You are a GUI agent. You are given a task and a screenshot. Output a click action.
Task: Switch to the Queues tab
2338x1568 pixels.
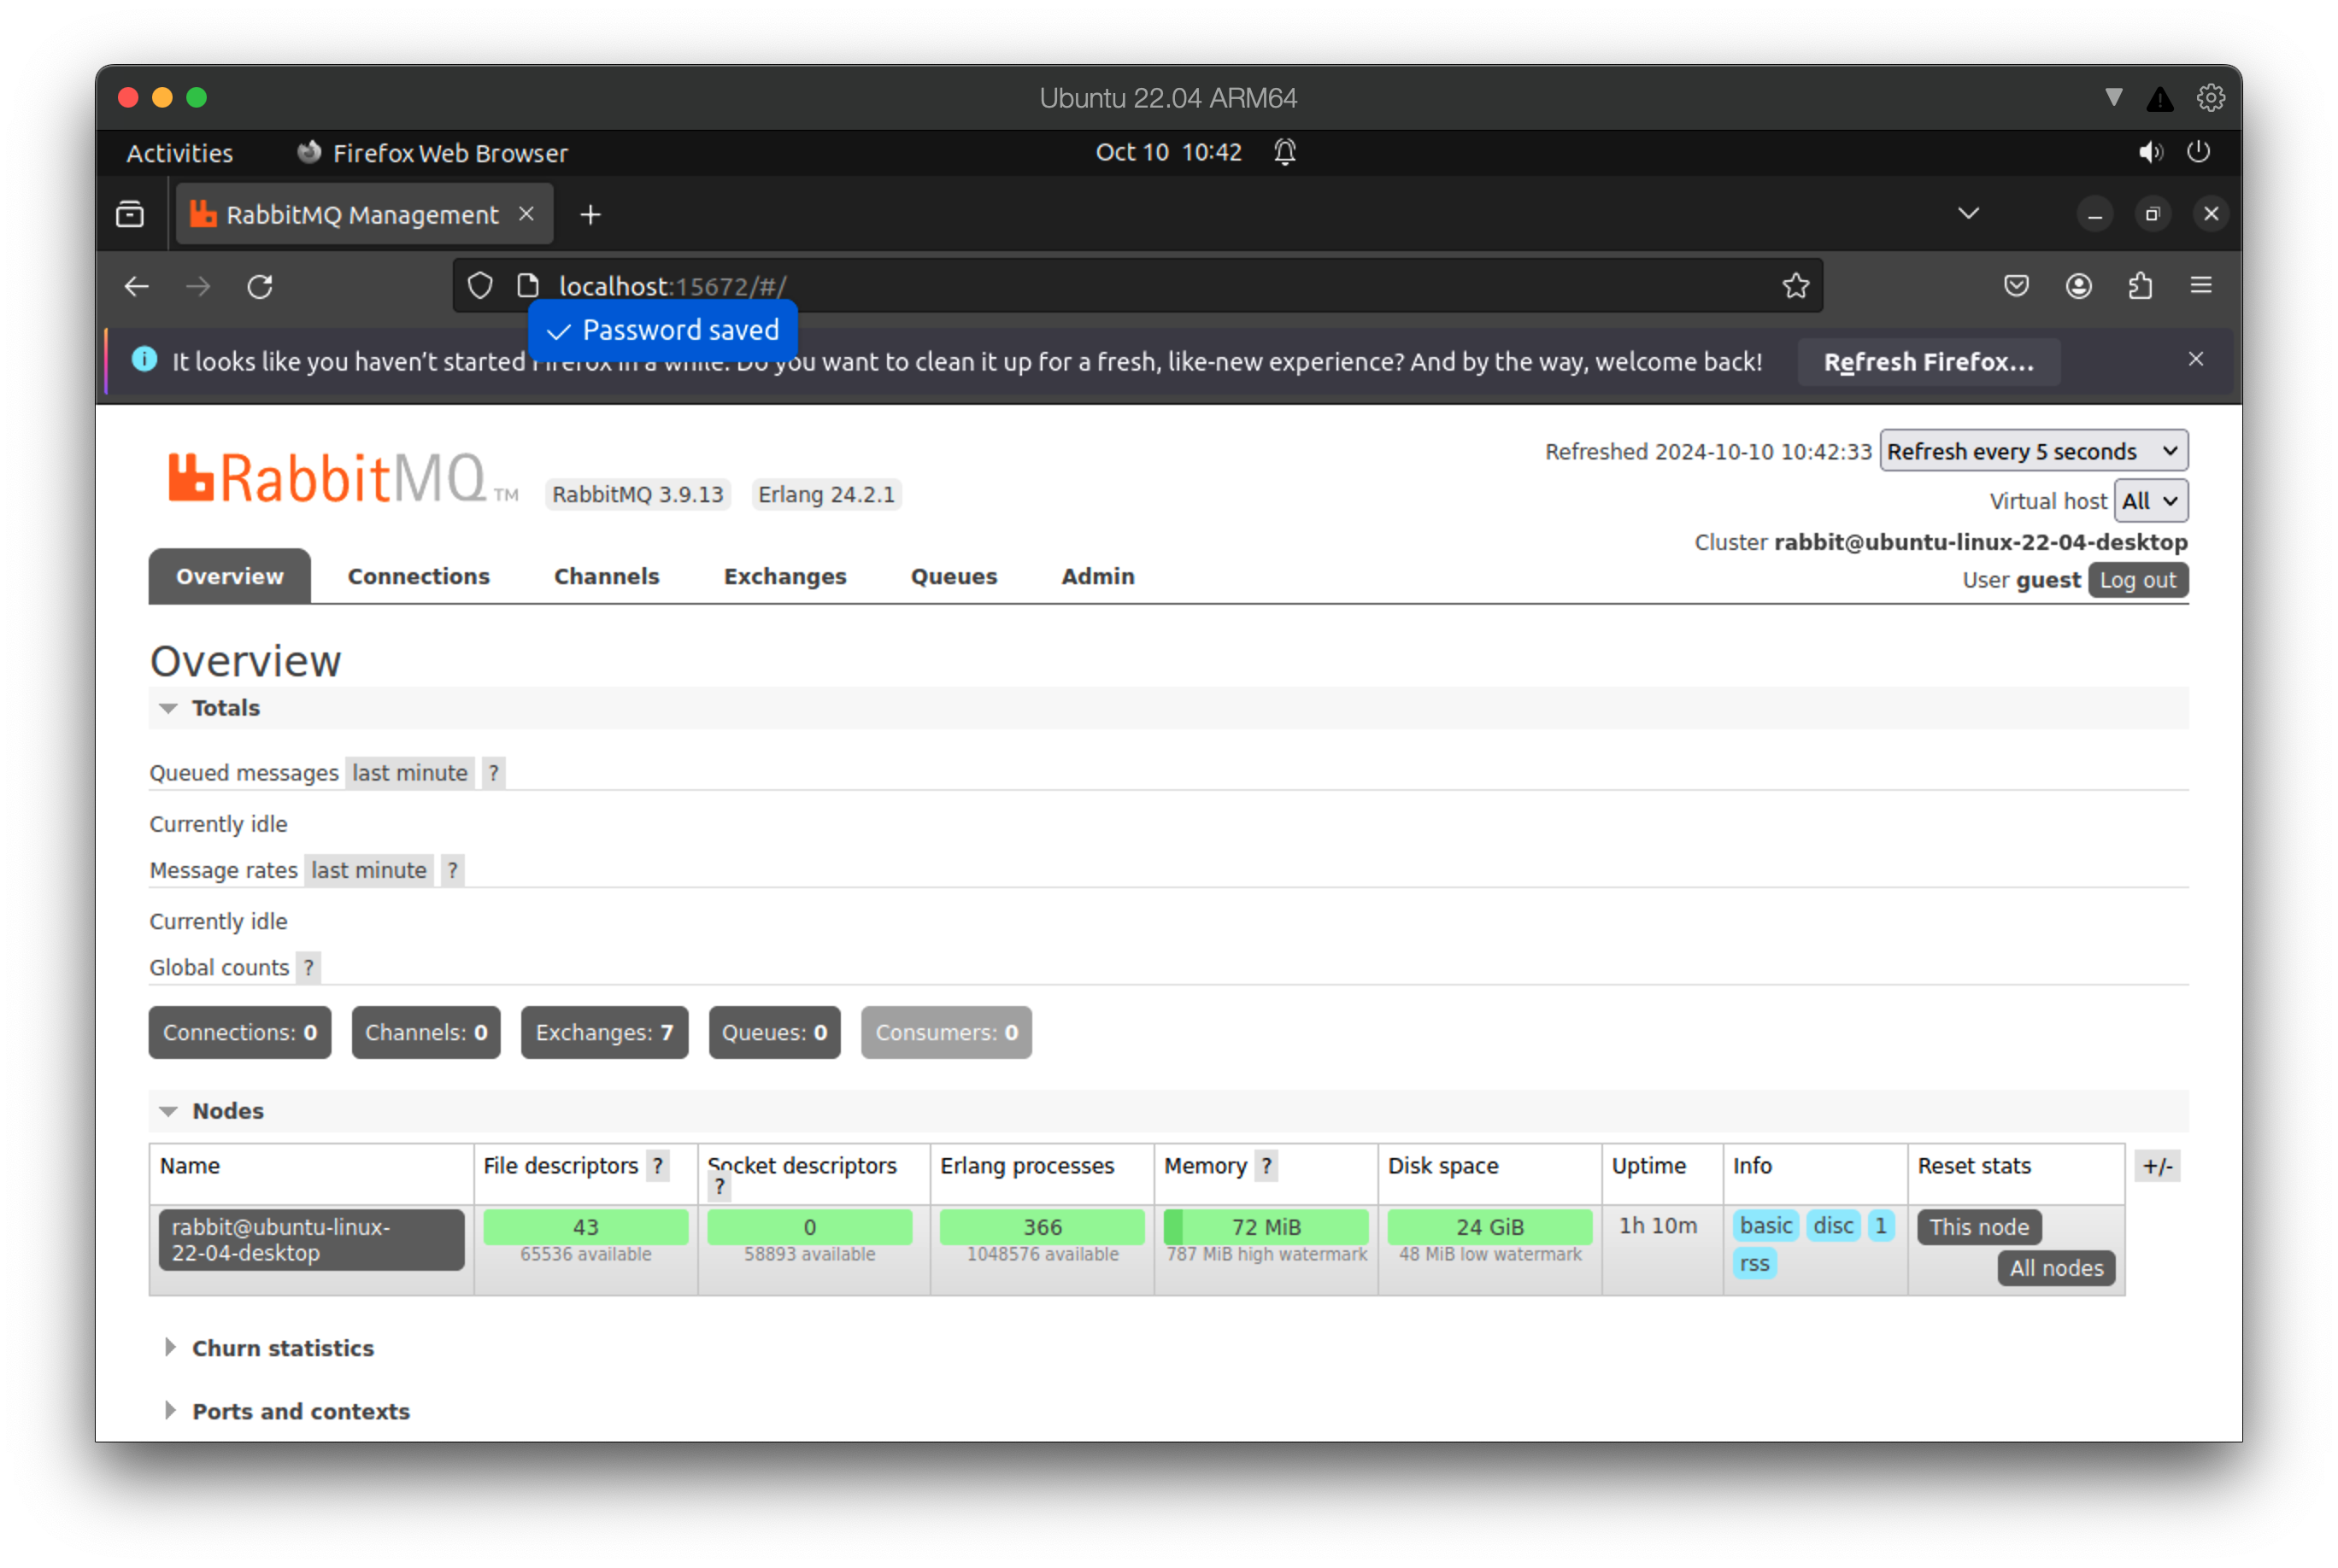[x=953, y=577]
